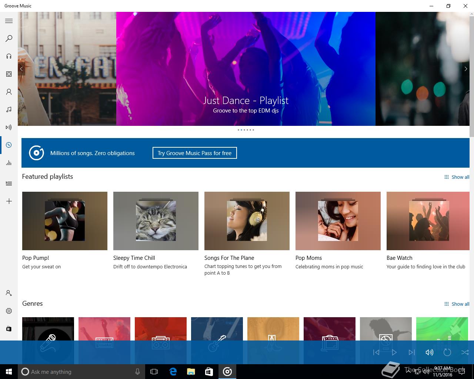Open Bae Watch playlist cover
This screenshot has width=474, height=379.
point(428,221)
